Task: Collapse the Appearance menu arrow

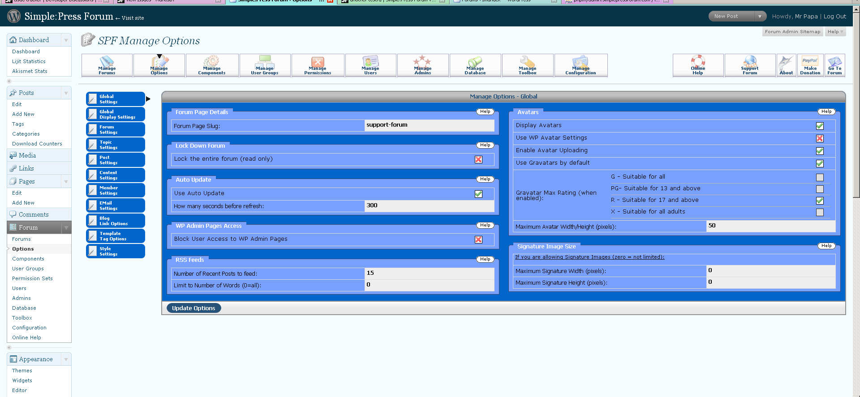Action: coord(66,359)
